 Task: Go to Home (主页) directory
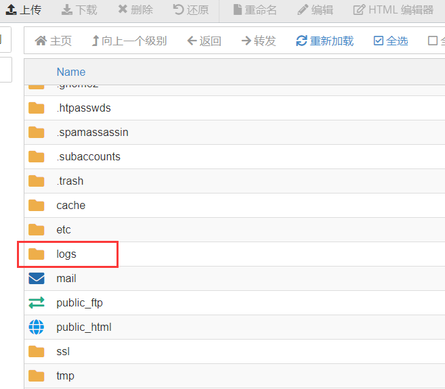point(53,41)
